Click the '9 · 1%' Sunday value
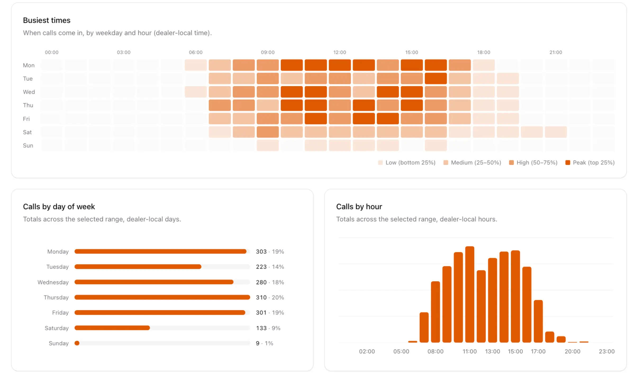The height and width of the screenshot is (375, 635). click(x=264, y=343)
